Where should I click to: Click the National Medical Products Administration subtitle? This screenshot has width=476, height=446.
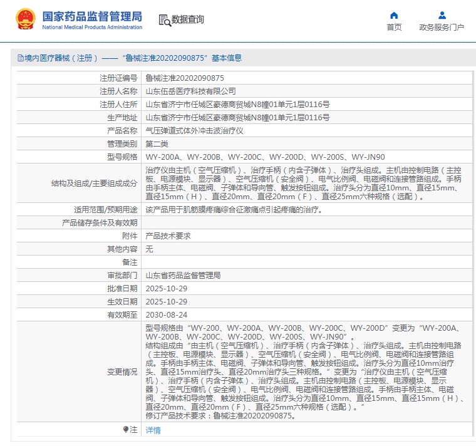coord(92,28)
